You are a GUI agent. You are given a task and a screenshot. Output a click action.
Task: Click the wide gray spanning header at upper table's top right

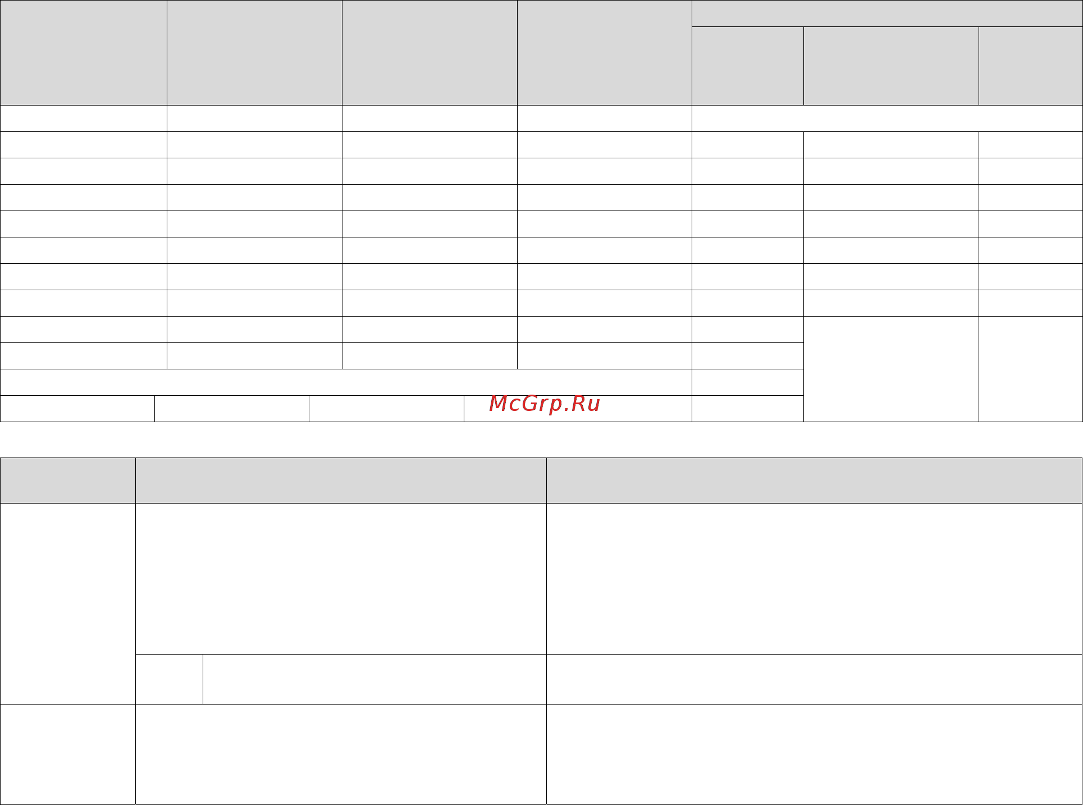pos(887,13)
